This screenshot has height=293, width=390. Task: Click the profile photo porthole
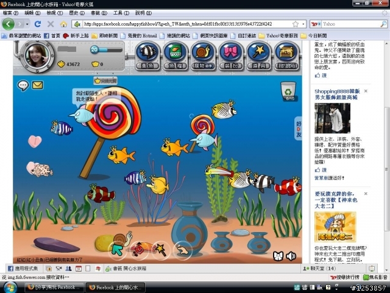(38, 57)
